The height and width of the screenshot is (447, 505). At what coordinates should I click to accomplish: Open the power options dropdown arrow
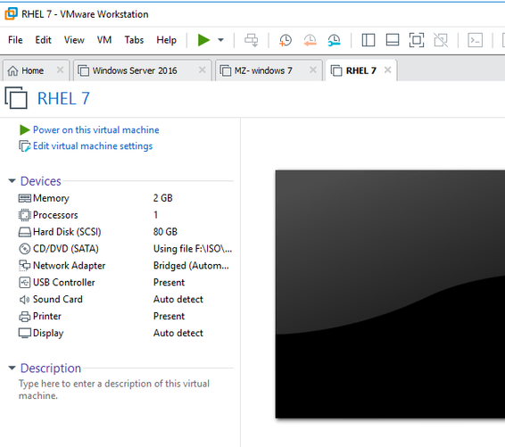(220, 40)
